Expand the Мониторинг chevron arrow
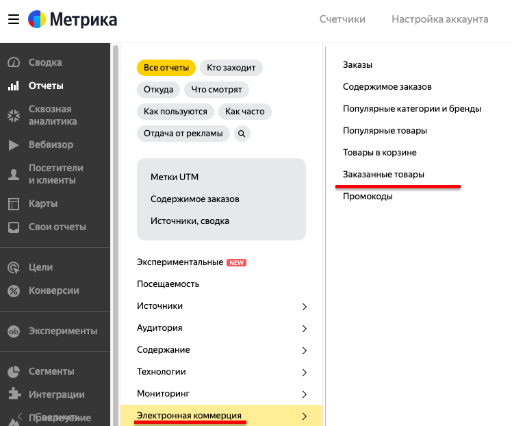Viewport: 512px width, 426px height. (305, 394)
